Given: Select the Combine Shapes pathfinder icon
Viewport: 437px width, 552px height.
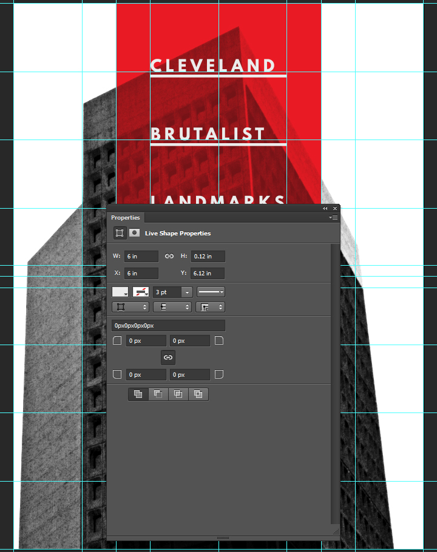Looking at the screenshot, I should tap(138, 394).
